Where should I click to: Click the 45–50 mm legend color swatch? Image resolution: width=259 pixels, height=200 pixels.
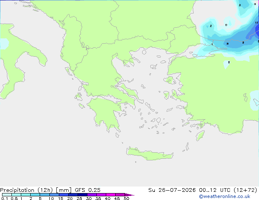[120, 195]
